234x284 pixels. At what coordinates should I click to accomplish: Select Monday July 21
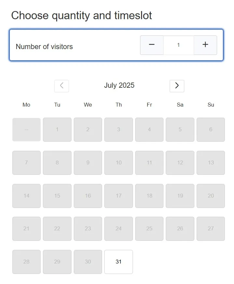click(x=26, y=229)
